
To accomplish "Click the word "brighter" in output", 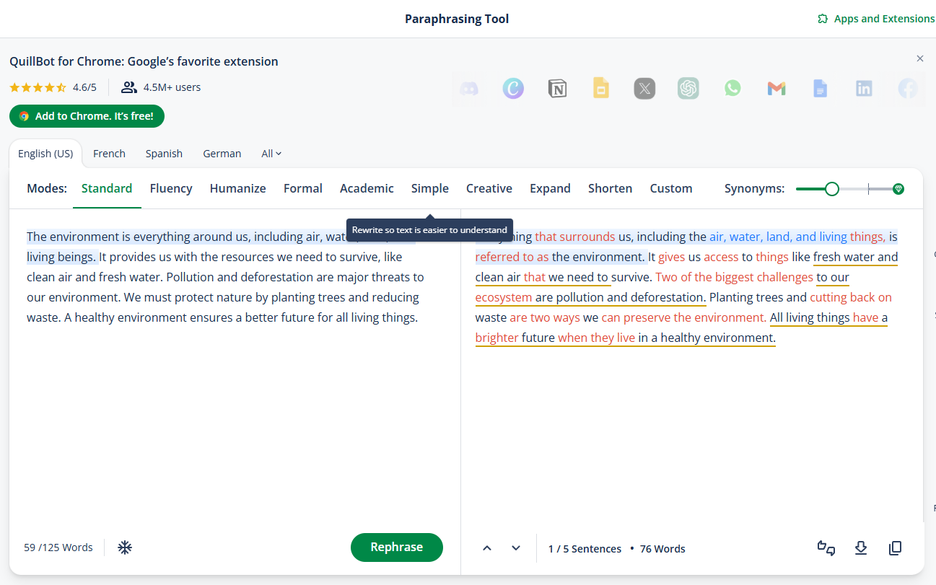I will (497, 338).
